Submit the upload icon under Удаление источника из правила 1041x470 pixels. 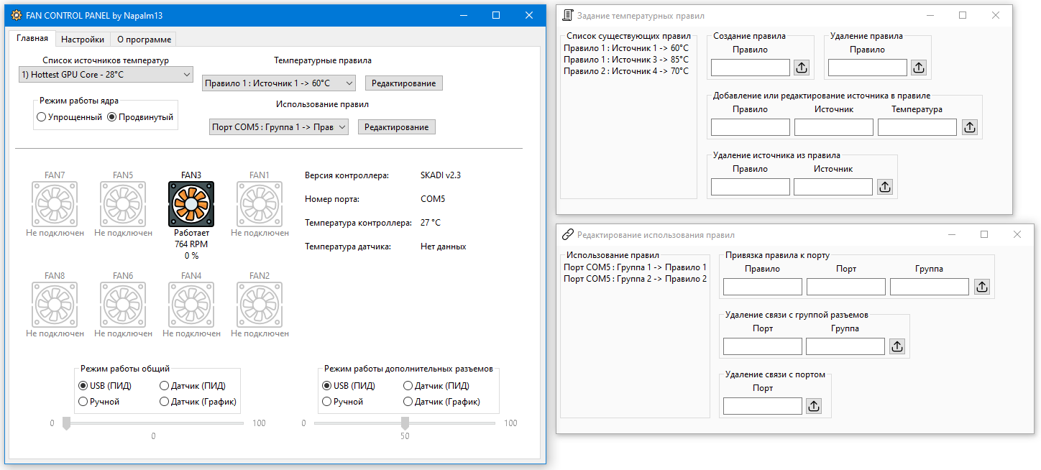coord(886,187)
